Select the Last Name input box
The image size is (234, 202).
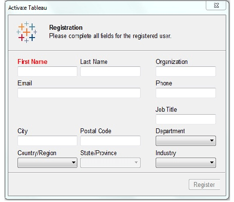tap(110, 71)
